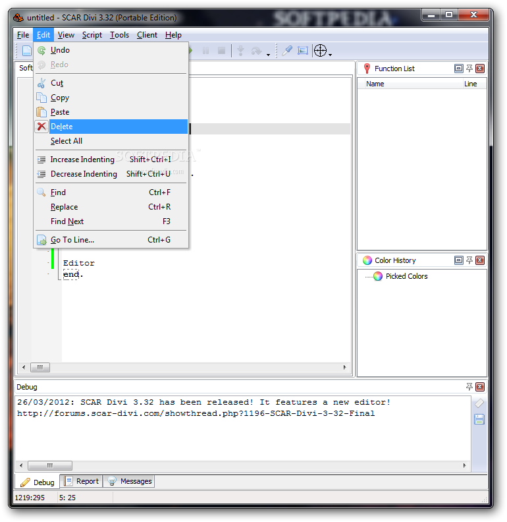Screen dimensions: 507x522
Task: Click the editor scrollbar left arrow
Action: pyautogui.click(x=24, y=368)
